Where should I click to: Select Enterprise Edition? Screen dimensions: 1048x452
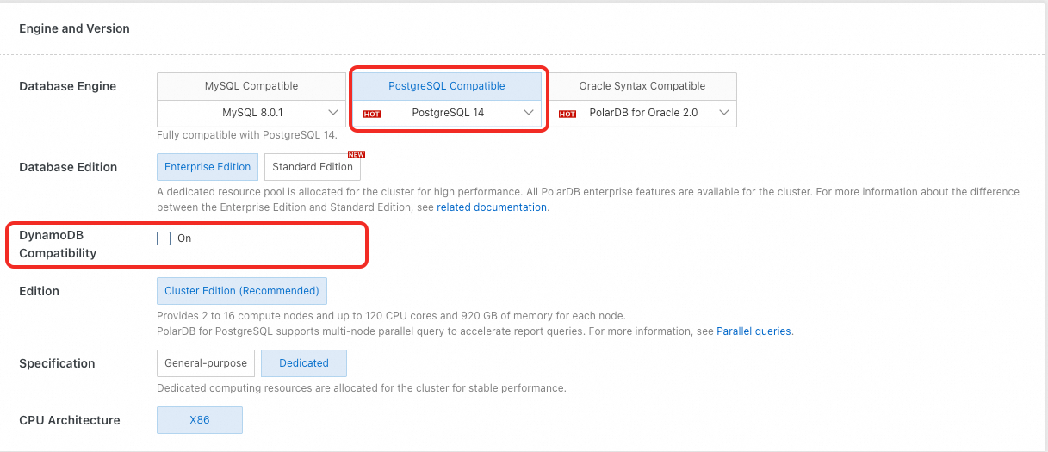click(x=208, y=167)
